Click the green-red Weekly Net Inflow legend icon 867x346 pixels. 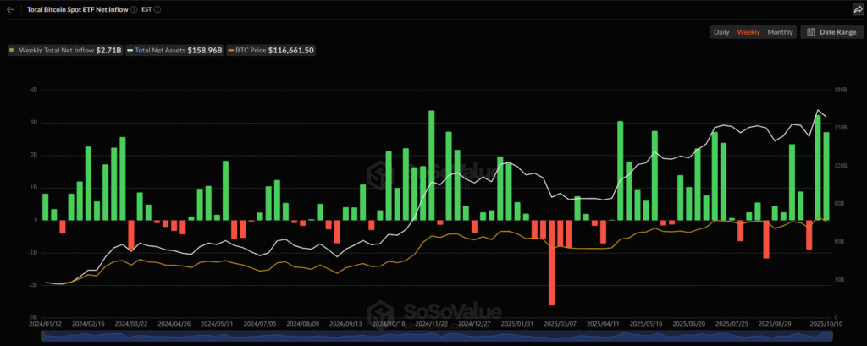click(12, 51)
